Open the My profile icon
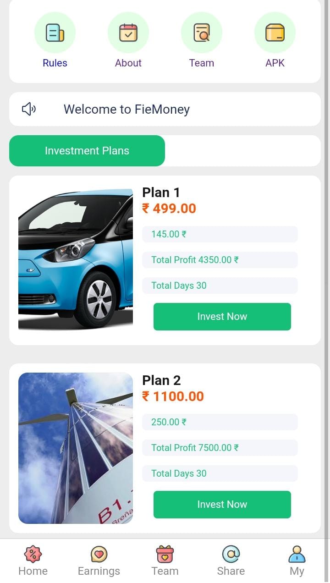The width and height of the screenshot is (330, 583). pyautogui.click(x=297, y=561)
